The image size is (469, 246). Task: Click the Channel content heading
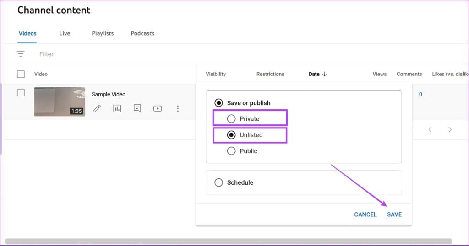[x=54, y=10]
